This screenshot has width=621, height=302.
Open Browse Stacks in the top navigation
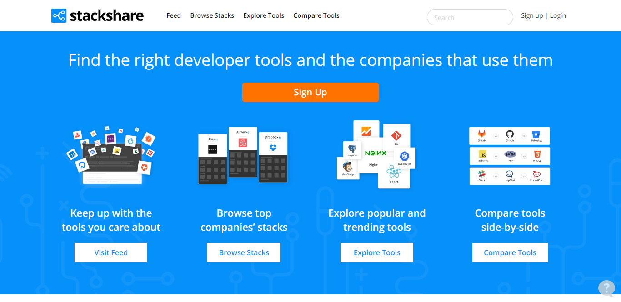click(212, 15)
